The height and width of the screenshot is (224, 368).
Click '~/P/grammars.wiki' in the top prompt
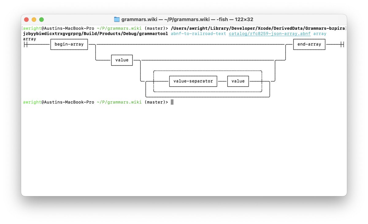(119, 28)
